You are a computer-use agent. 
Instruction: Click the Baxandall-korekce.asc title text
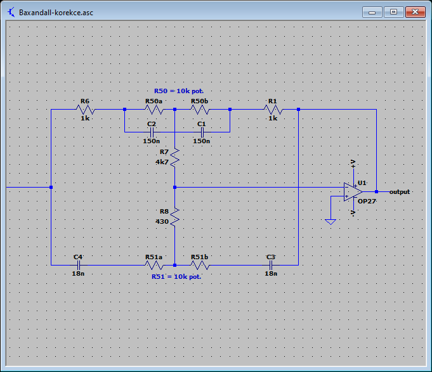point(56,13)
